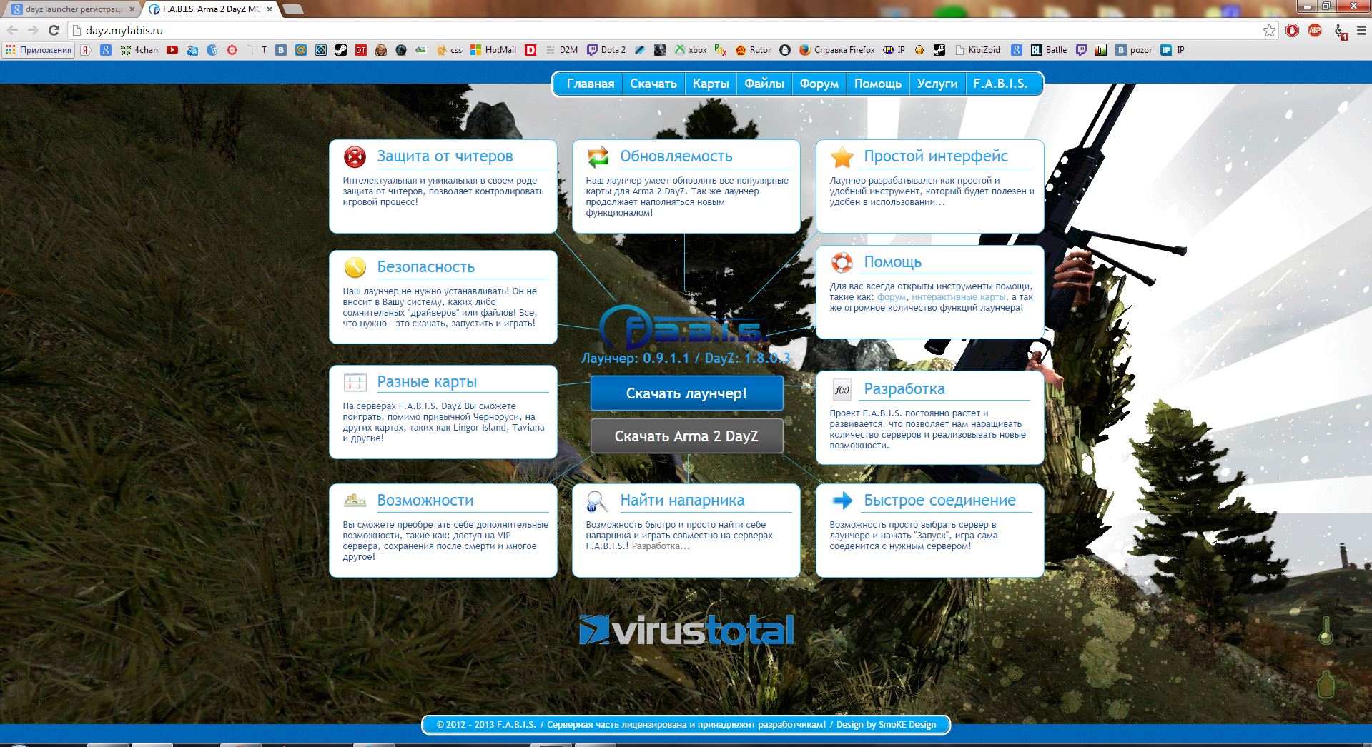Click the F.A.B.I.S. center logo
The image size is (1372, 747).
coord(683,327)
